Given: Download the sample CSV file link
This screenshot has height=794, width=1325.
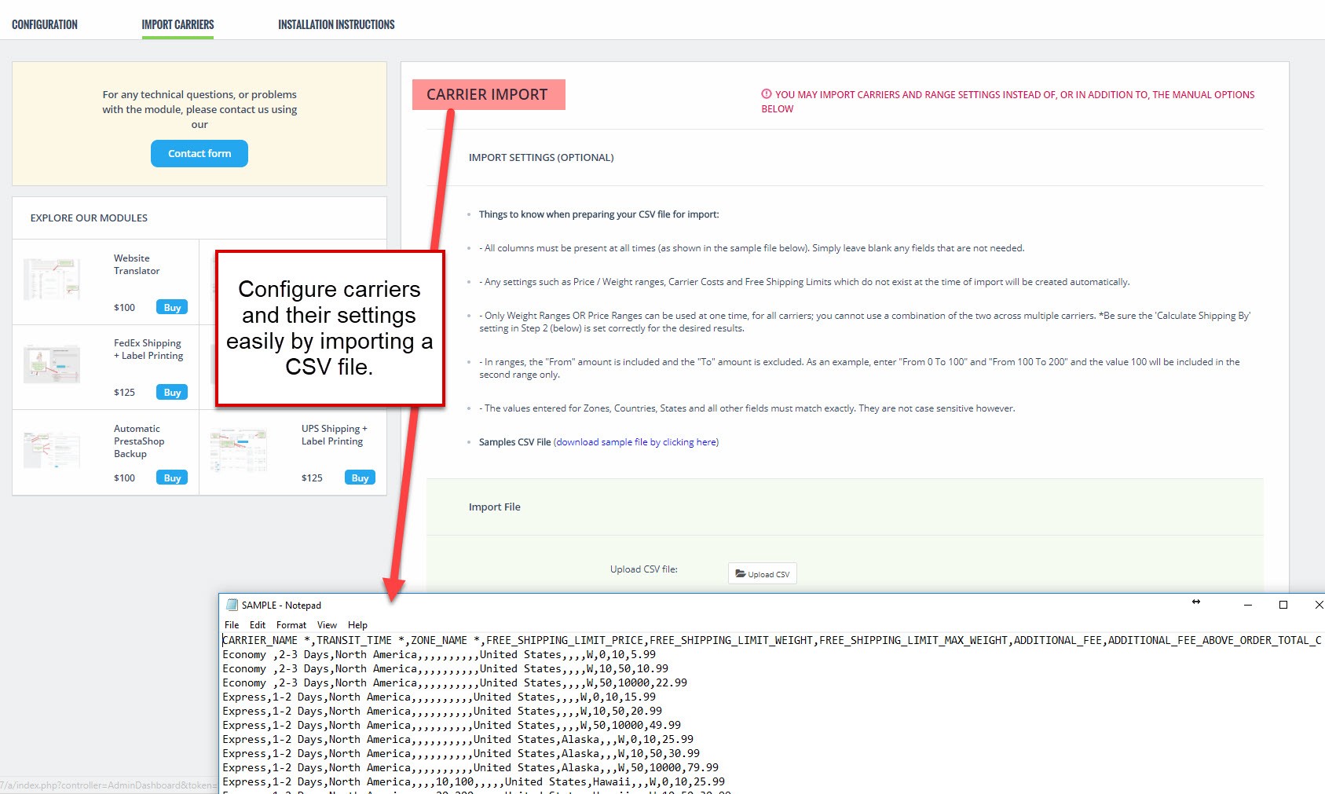Looking at the screenshot, I should click(636, 442).
